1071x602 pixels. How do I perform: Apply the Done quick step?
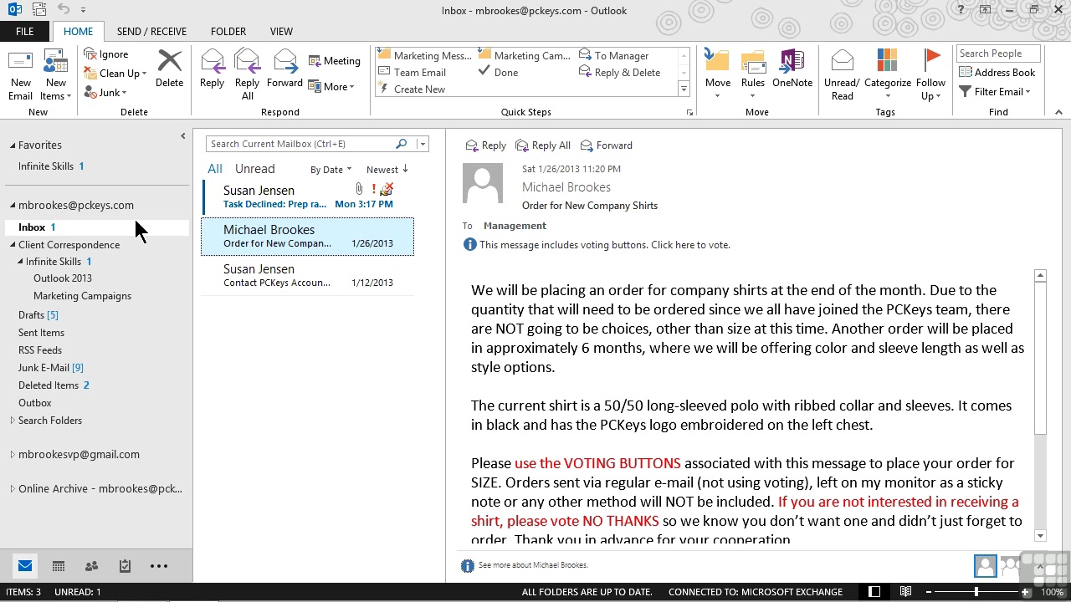498,73
